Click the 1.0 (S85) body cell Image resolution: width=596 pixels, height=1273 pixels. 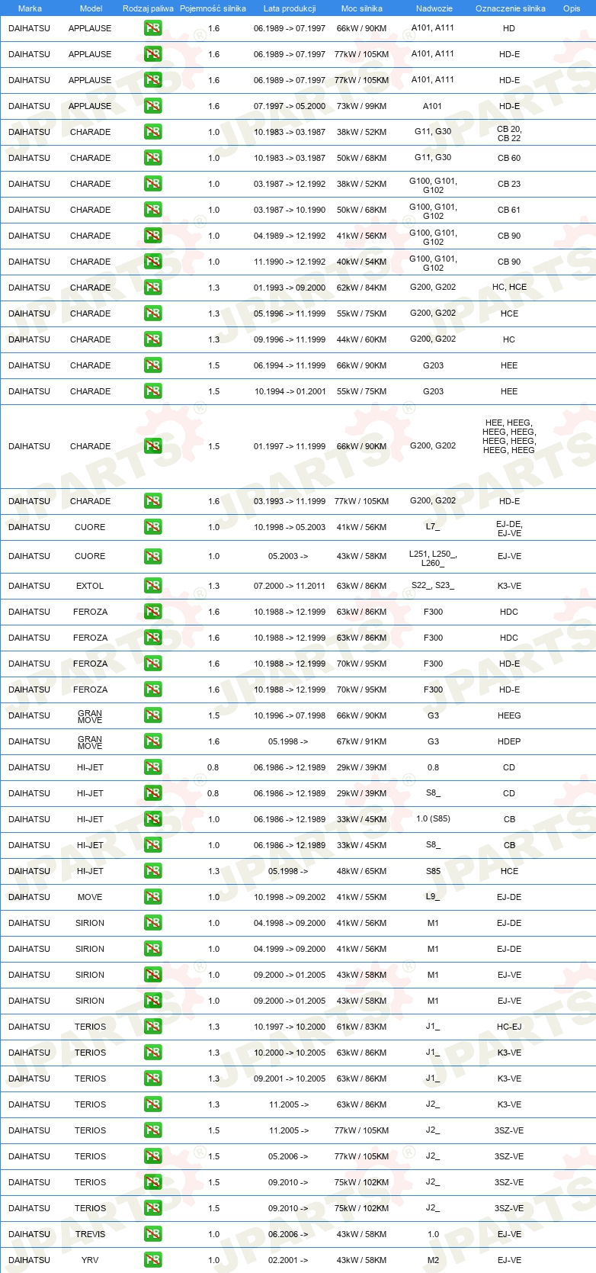433,818
